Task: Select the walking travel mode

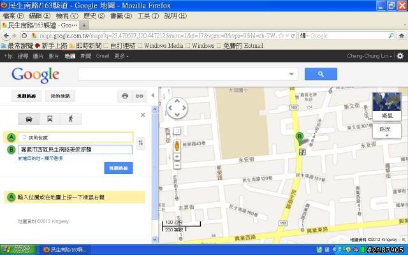Action: [71, 119]
